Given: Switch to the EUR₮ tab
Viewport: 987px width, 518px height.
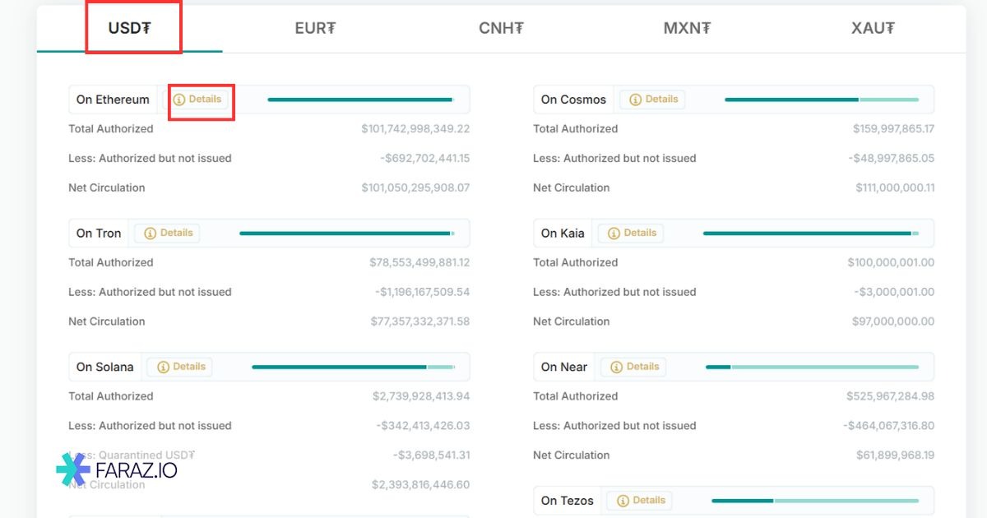Looking at the screenshot, I should click(x=315, y=27).
